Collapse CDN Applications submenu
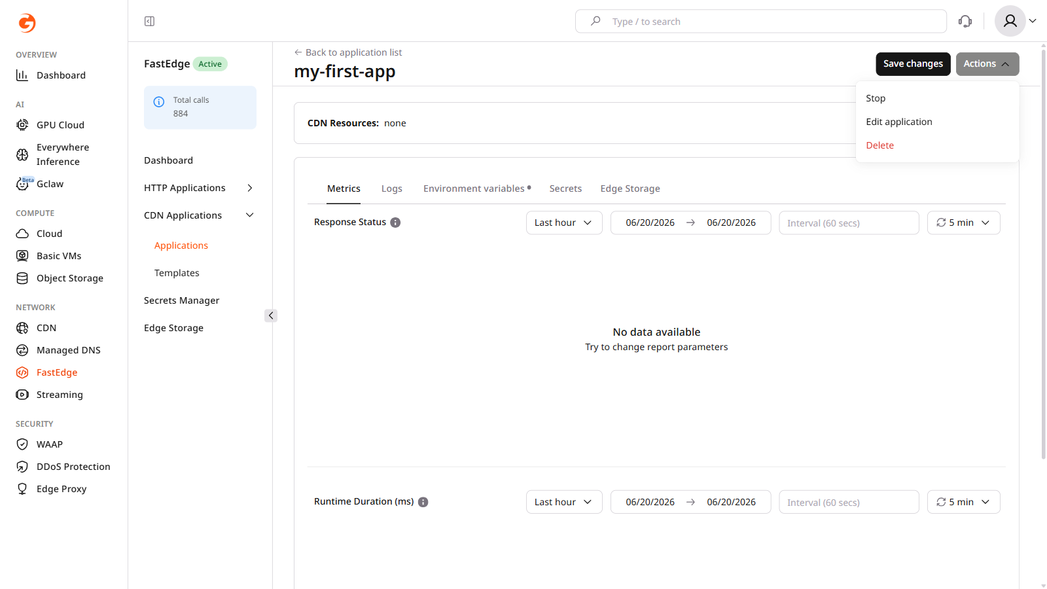Screen dimensions: 1047x589 249,215
